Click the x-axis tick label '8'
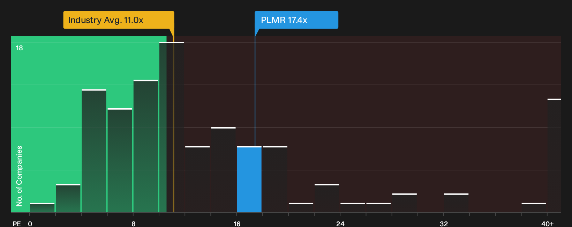Viewport: 572px width, 227px height. tap(134, 224)
